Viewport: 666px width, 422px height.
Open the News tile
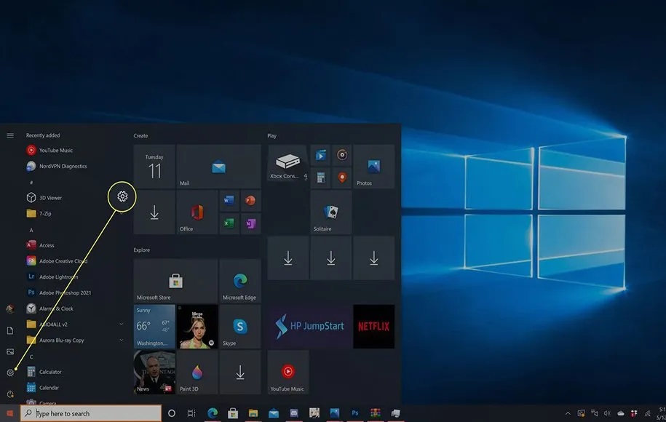tap(154, 373)
